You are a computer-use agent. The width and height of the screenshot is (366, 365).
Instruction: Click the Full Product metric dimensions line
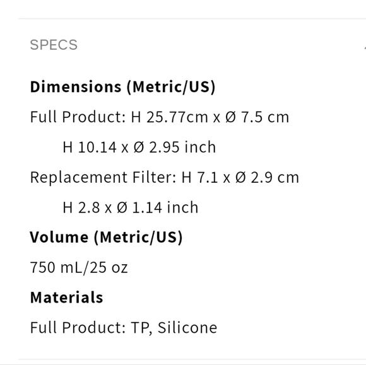[160, 117]
